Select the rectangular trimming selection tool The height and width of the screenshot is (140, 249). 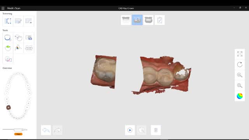coord(8,21)
